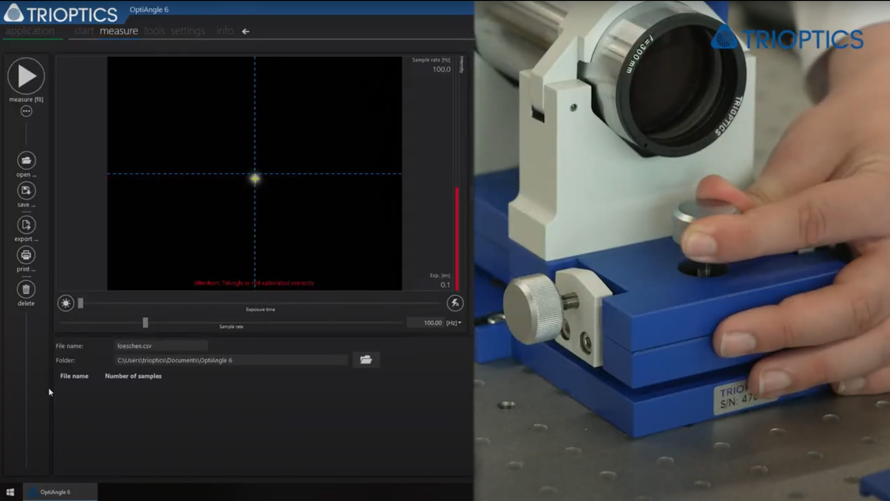Image resolution: width=890 pixels, height=501 pixels.
Task: Click the delete trash icon
Action: [x=26, y=289]
